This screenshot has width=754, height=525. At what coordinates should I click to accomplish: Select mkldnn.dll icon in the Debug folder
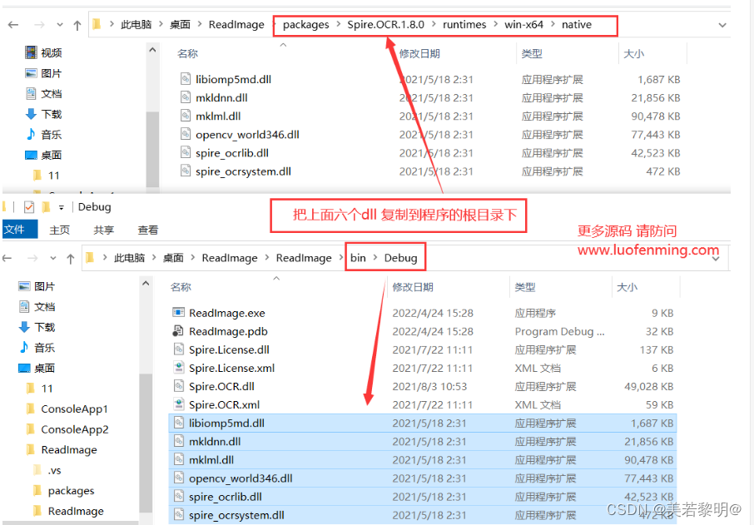click(x=179, y=441)
